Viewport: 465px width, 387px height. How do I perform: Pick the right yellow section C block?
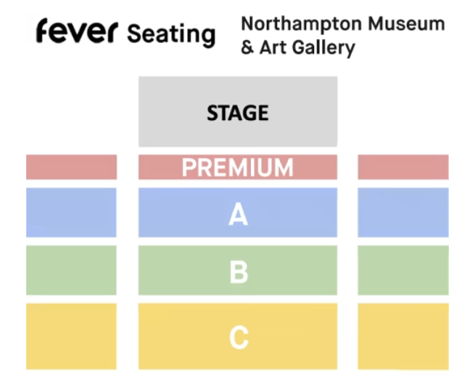point(403,336)
